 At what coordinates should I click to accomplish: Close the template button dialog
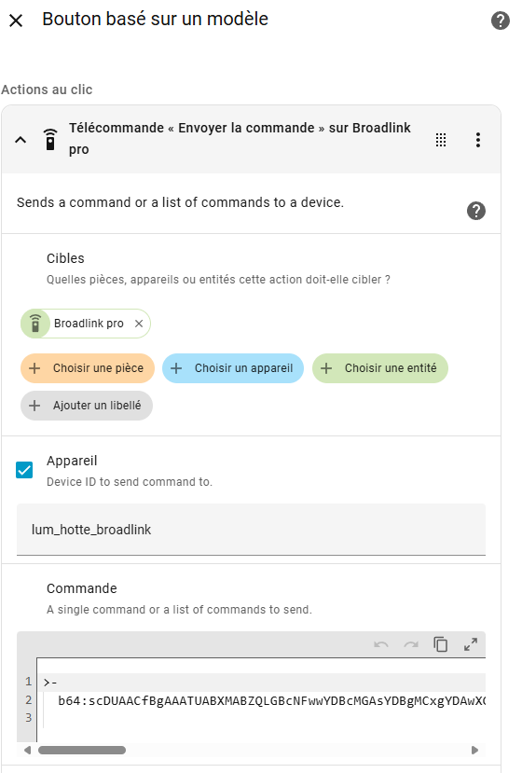pos(16,21)
